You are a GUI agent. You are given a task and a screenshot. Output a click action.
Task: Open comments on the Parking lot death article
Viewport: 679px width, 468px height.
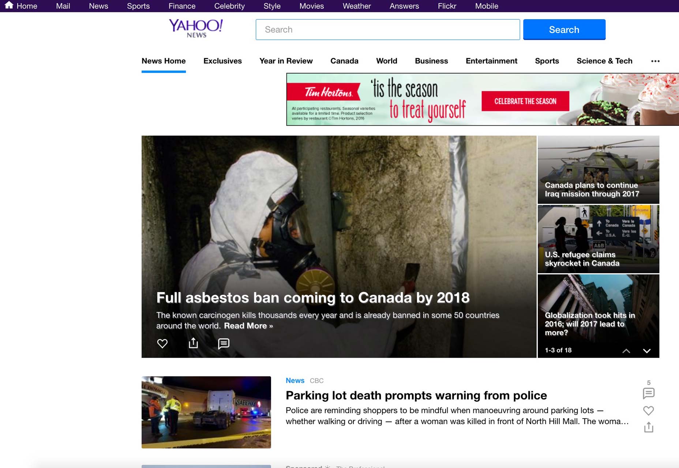[648, 393]
